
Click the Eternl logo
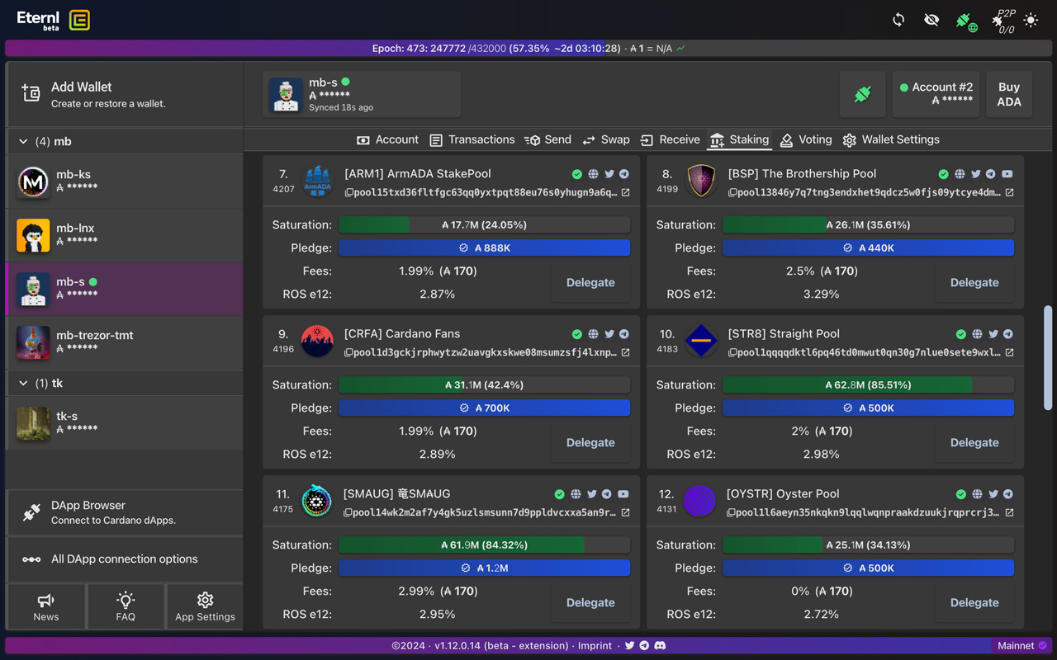54,21
